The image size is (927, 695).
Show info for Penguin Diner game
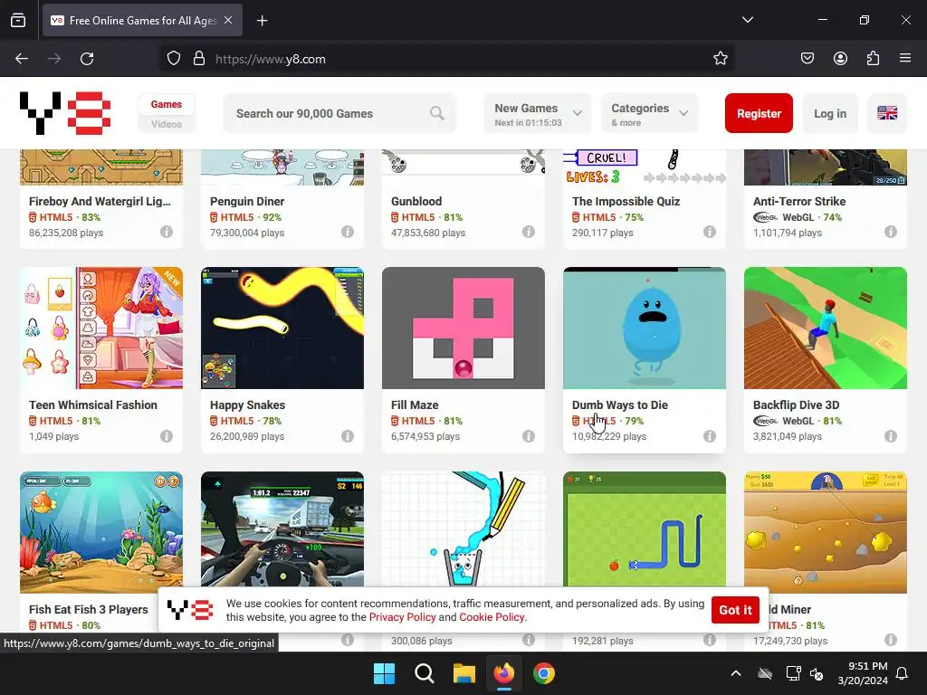click(348, 232)
